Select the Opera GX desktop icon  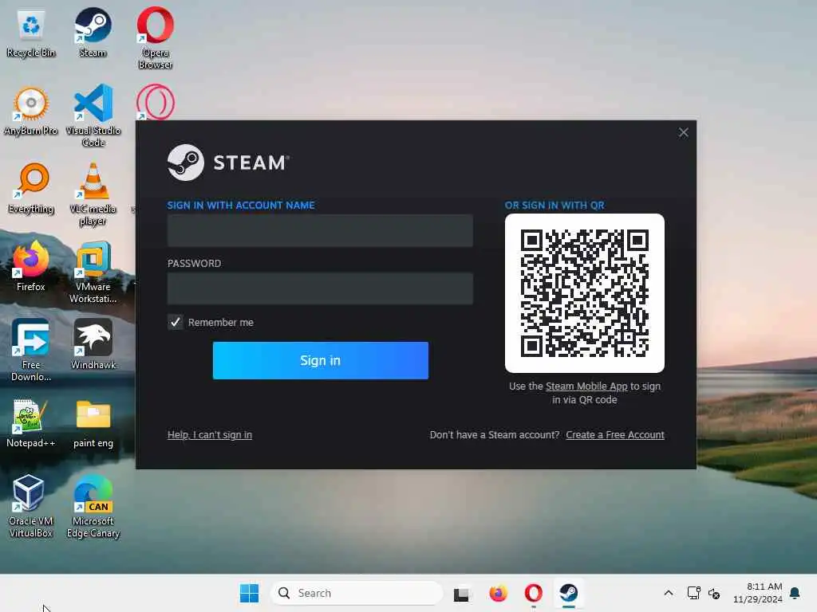tap(156, 102)
